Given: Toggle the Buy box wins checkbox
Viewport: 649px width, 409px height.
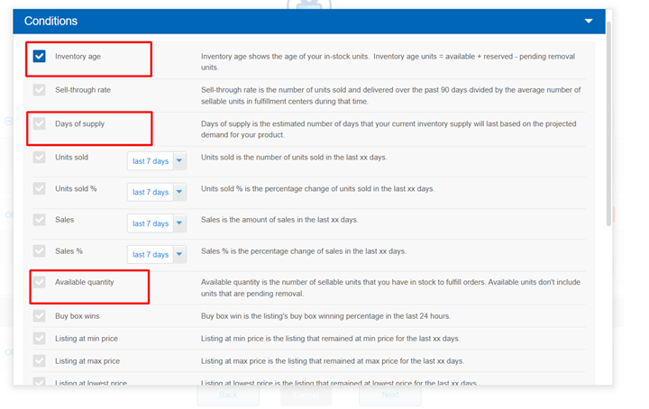Looking at the screenshot, I should coord(40,316).
